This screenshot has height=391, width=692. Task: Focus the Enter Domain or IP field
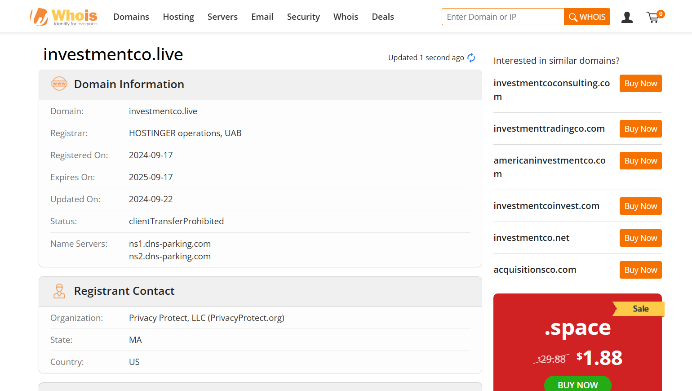coord(503,17)
